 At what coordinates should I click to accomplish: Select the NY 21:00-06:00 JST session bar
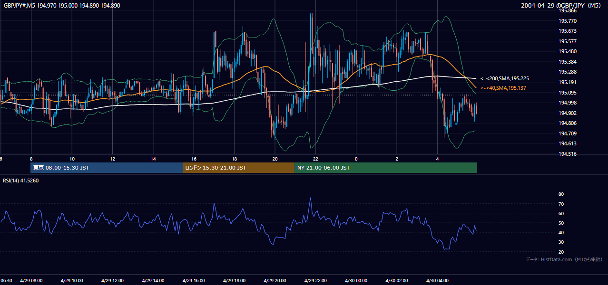pyautogui.click(x=385, y=168)
